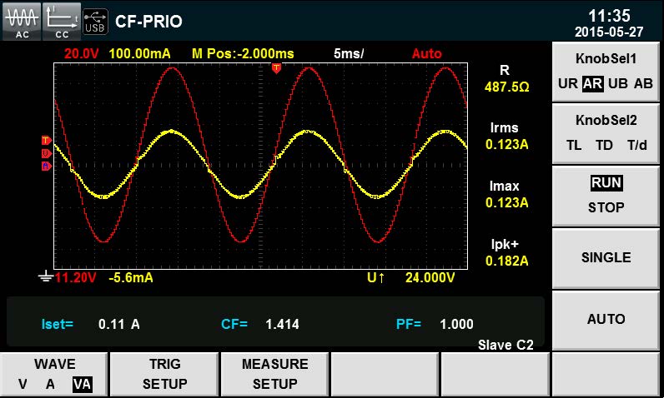This screenshot has height=398, width=664.
Task: Click the trigger level T marker beside the graph
Action: 46,140
